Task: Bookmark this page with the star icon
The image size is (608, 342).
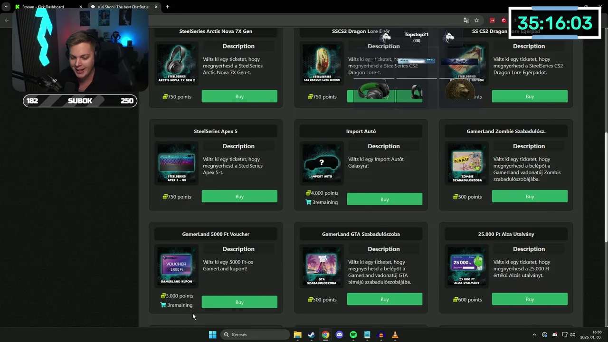Action: click(x=476, y=20)
